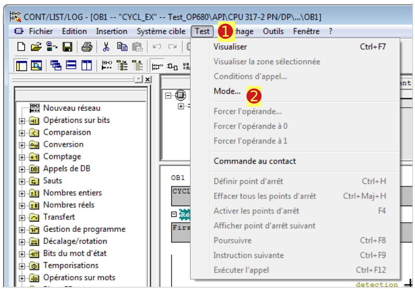Screen dimensions: 415x289
Task: Click Conditions d'appel... entry
Action: click(x=300, y=76)
